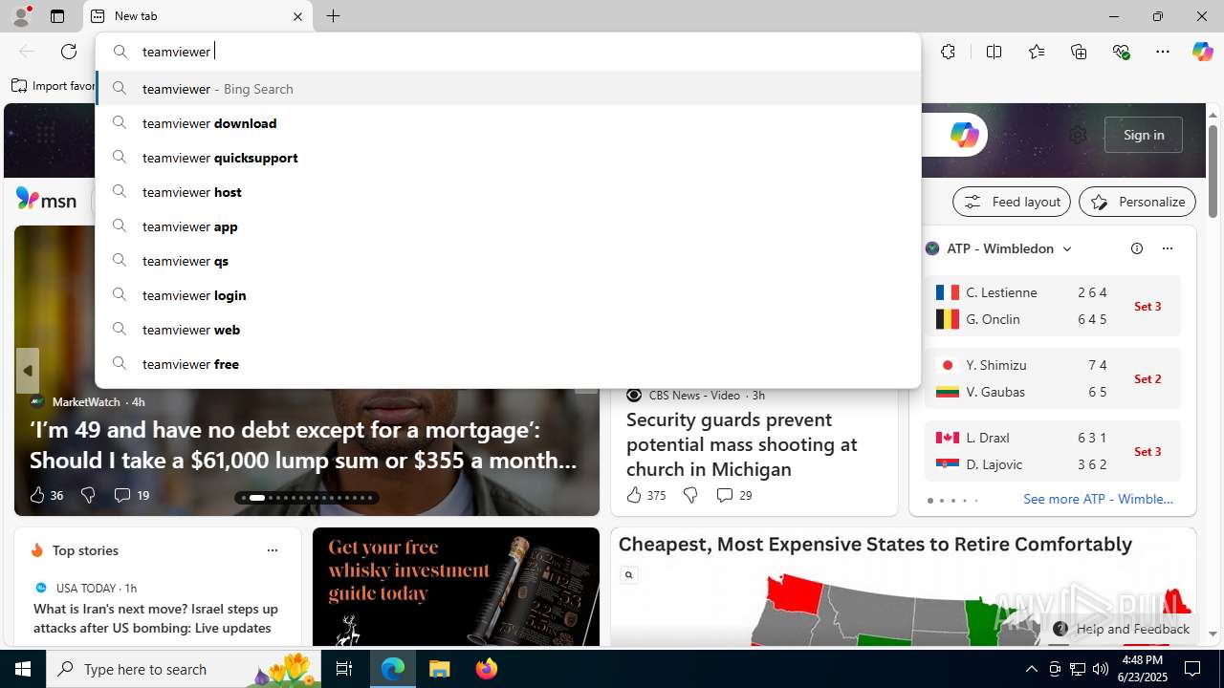Open notification center icon
The image size is (1224, 688).
(x=1192, y=669)
